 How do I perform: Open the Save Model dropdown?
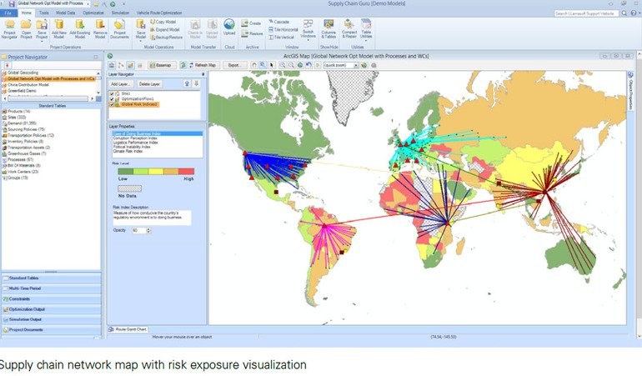[x=140, y=42]
